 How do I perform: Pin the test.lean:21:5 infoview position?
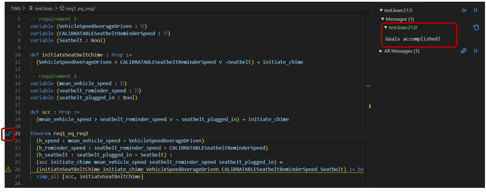pyautogui.click(x=464, y=10)
